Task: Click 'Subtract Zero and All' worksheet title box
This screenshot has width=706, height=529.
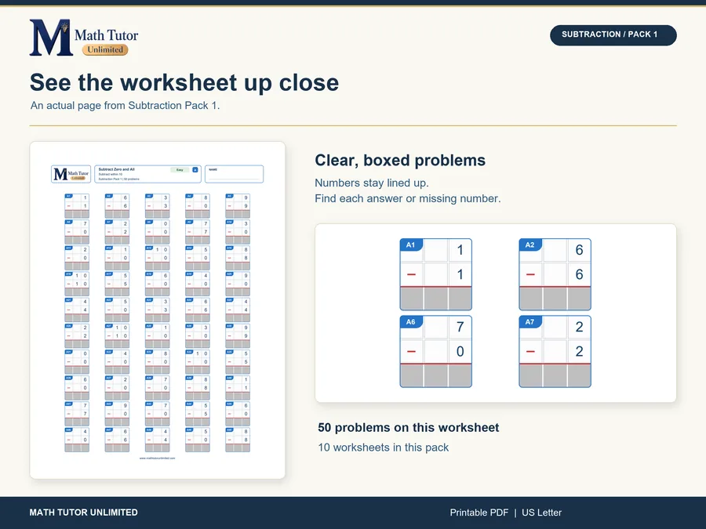Action: click(147, 174)
